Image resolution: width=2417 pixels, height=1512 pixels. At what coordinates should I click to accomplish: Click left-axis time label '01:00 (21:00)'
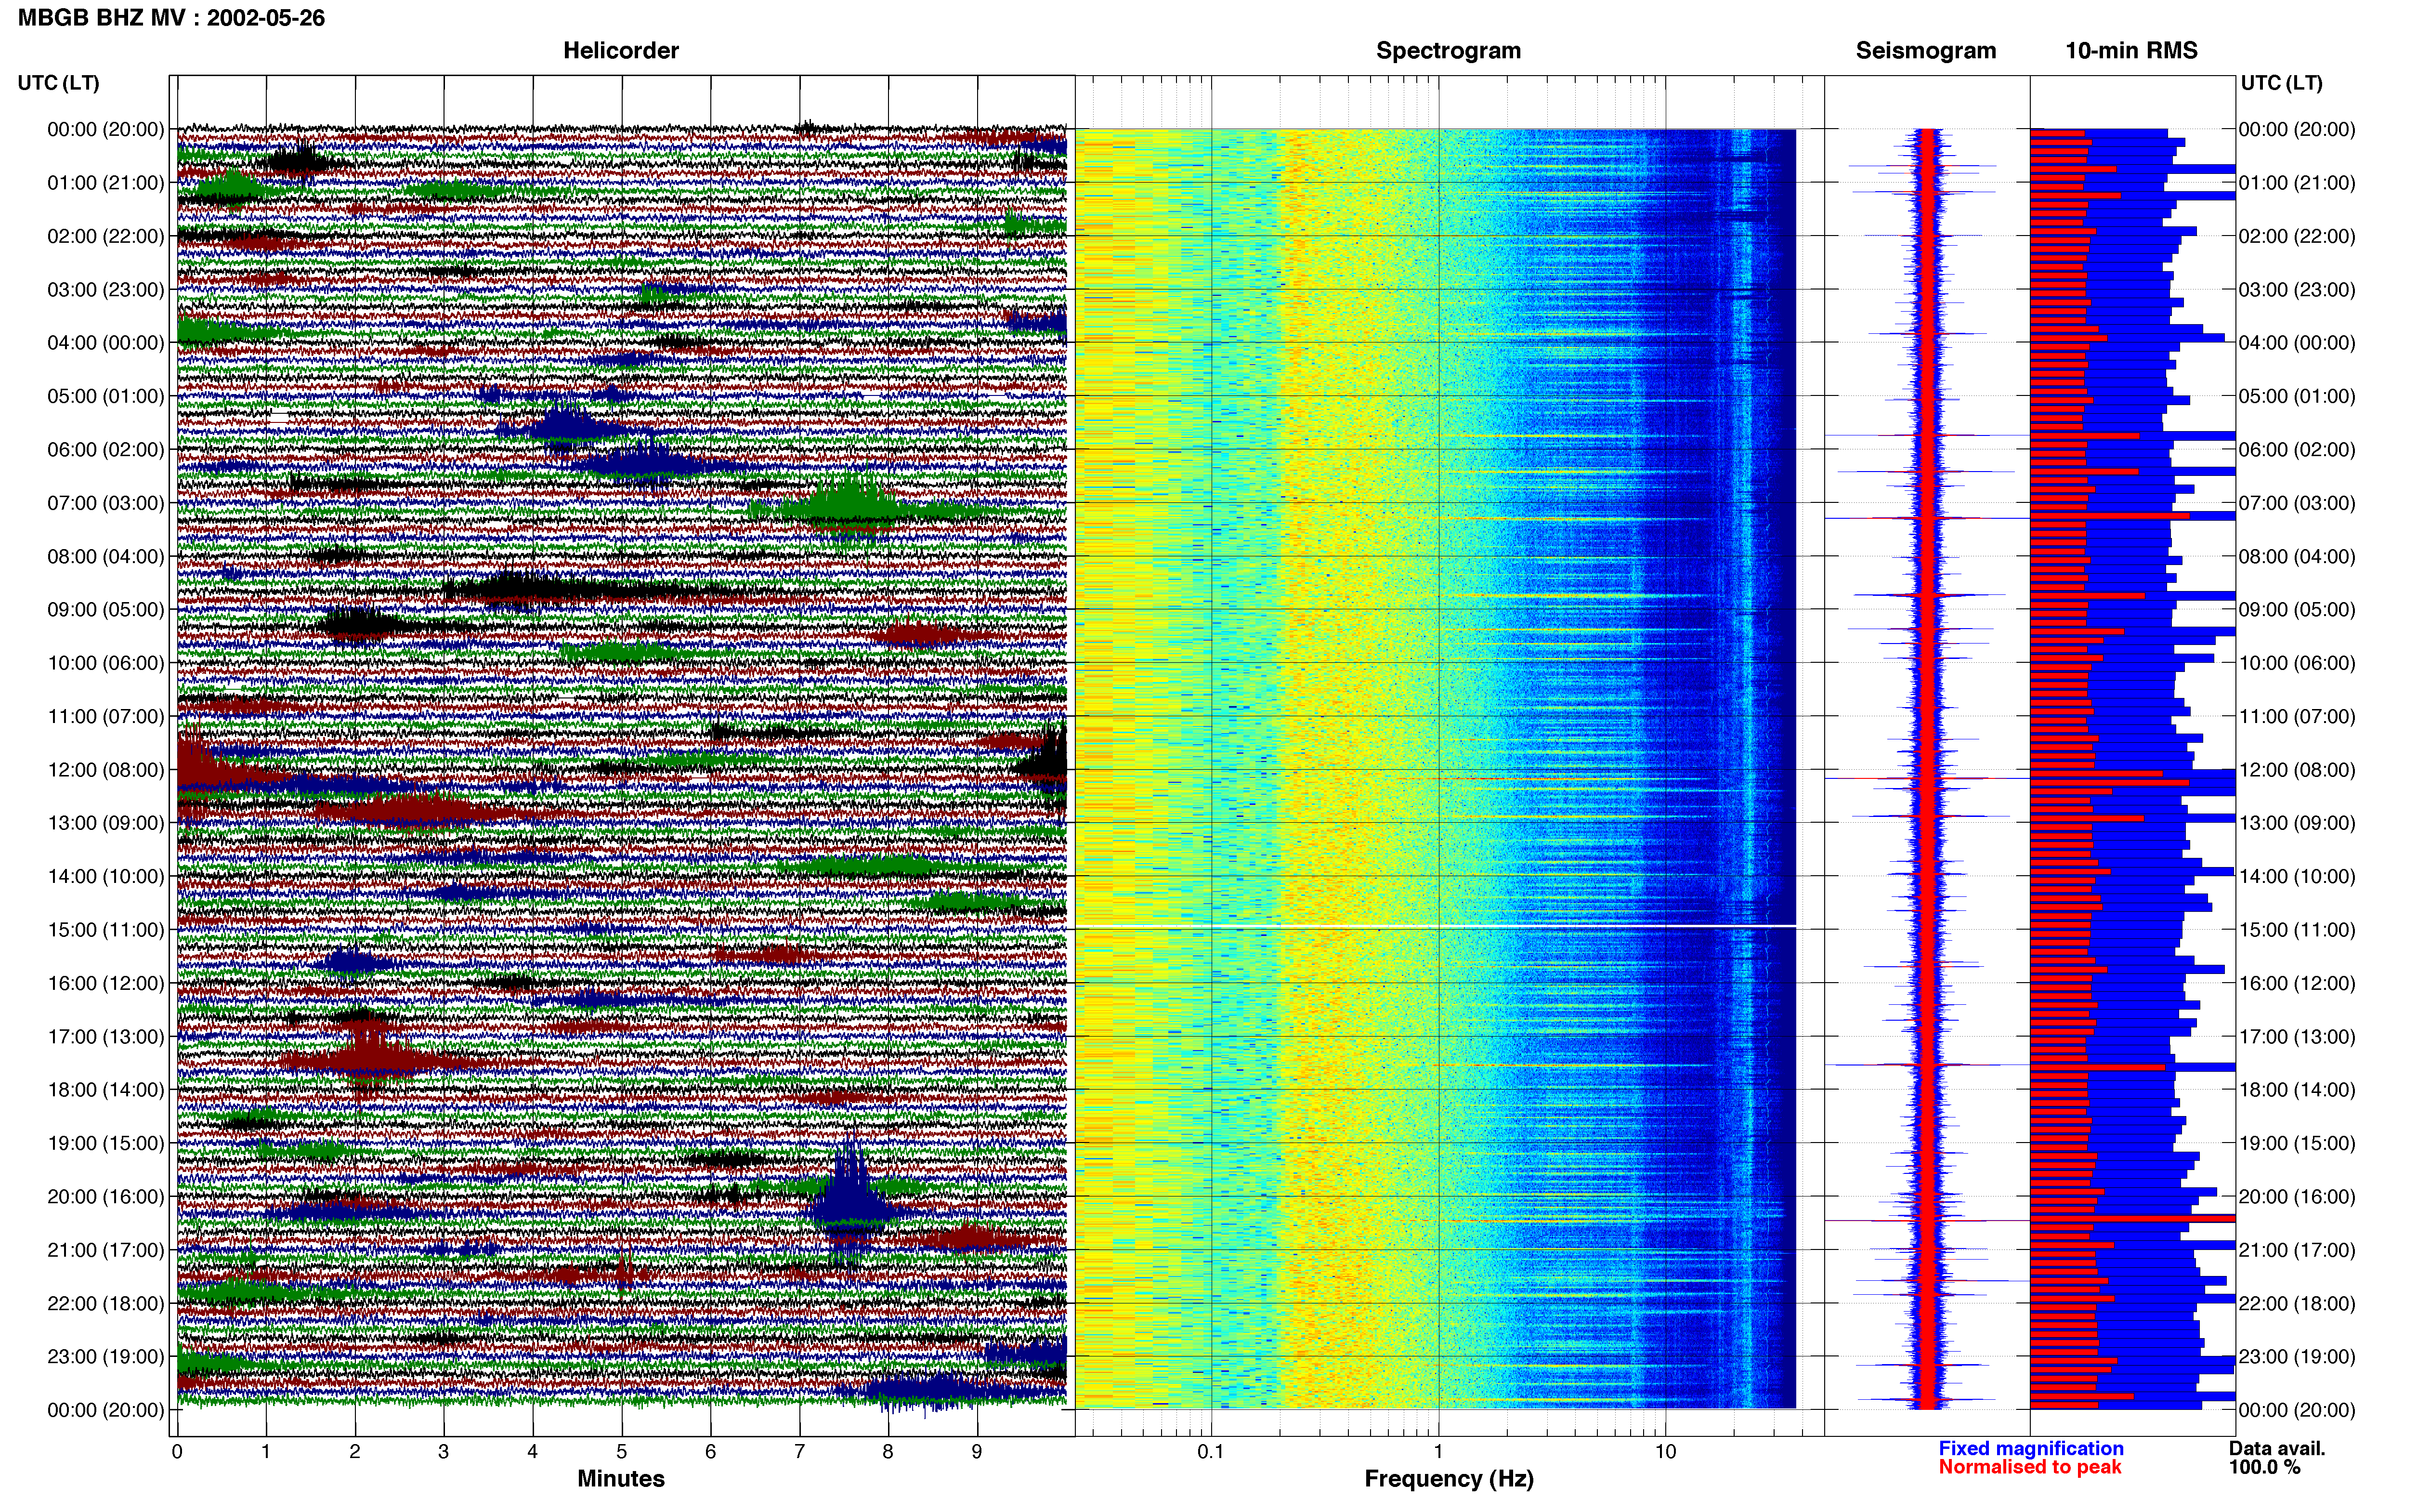click(106, 183)
